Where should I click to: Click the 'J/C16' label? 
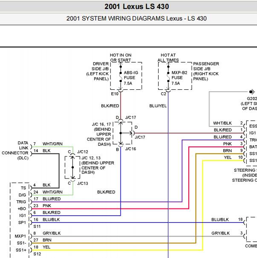pos(130,149)
